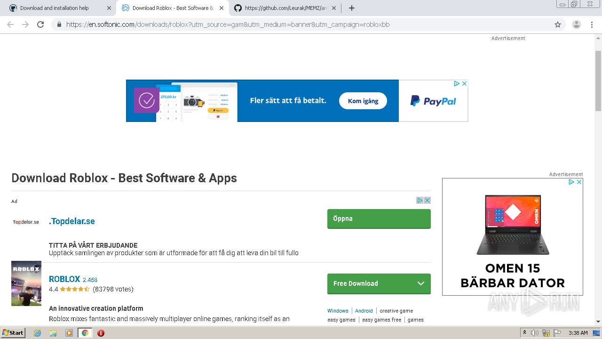Click the browser forward arrow

pyautogui.click(x=25, y=24)
